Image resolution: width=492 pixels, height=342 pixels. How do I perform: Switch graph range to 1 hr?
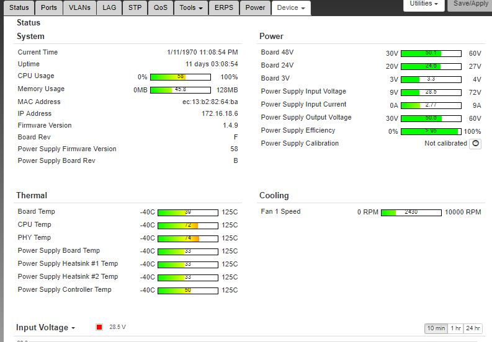coord(455,328)
